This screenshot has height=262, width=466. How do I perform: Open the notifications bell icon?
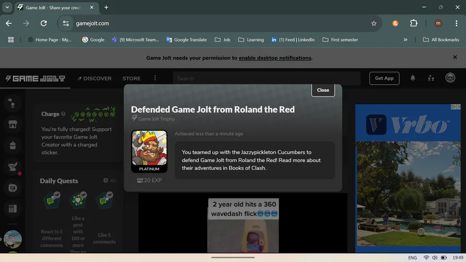pos(413,78)
